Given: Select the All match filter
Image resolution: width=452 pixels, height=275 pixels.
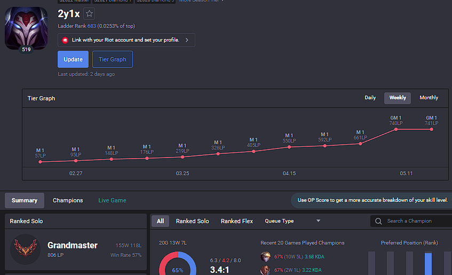Looking at the screenshot, I should [160, 221].
